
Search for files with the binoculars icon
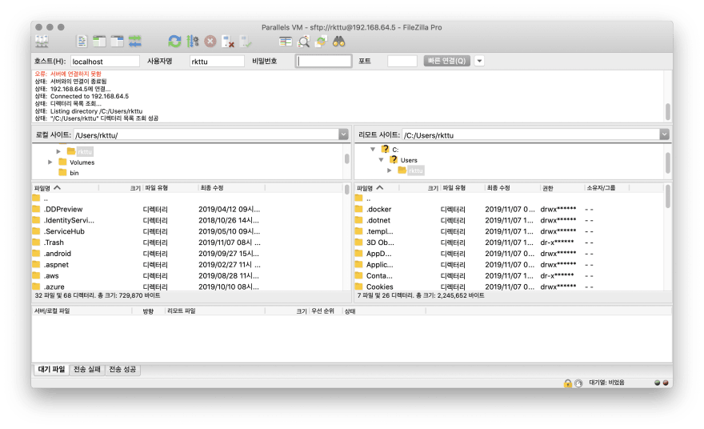[x=338, y=42]
